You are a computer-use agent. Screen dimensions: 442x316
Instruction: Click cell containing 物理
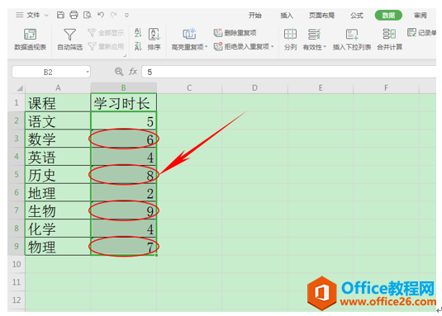58,246
